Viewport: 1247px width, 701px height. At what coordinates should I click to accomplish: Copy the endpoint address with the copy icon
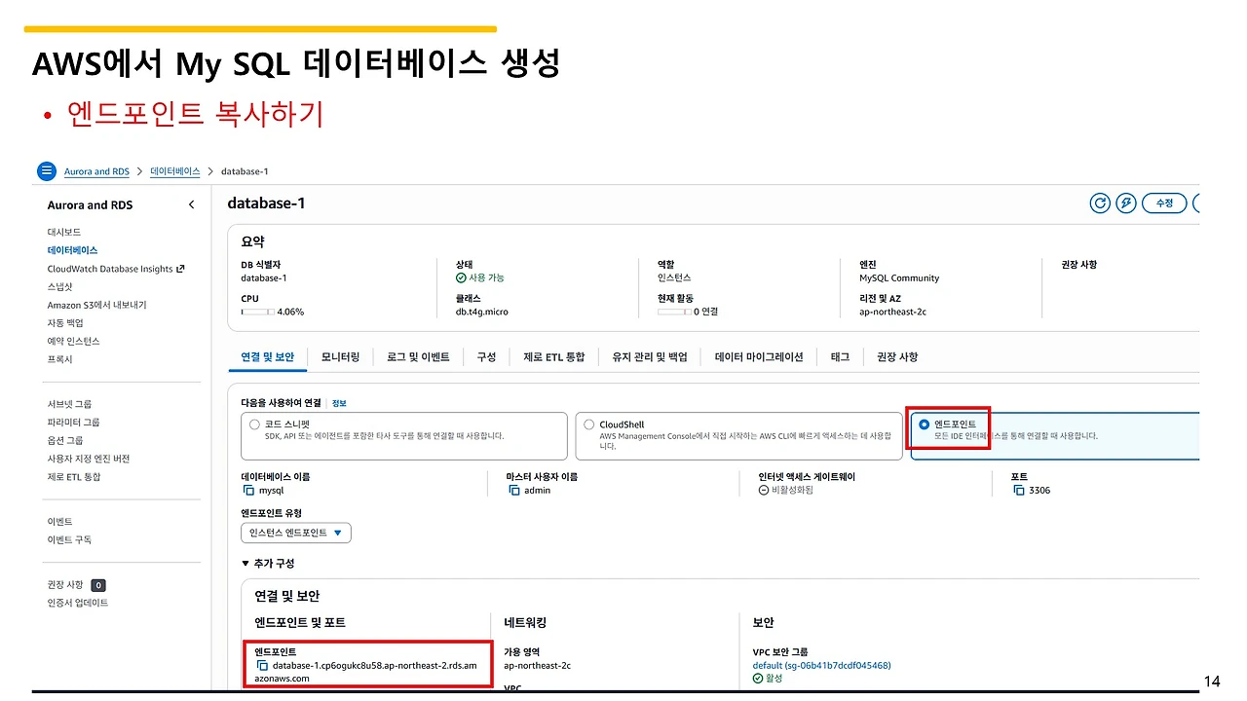pyautogui.click(x=262, y=666)
